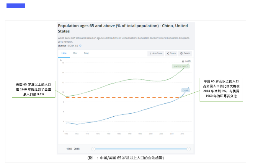Click the figure caption starting with 图一
258x167 pixels.
pyautogui.click(x=126, y=157)
